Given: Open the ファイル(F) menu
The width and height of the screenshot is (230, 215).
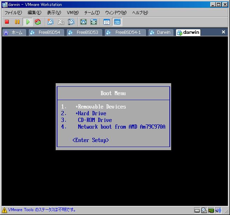Looking at the screenshot, I should 13,13.
